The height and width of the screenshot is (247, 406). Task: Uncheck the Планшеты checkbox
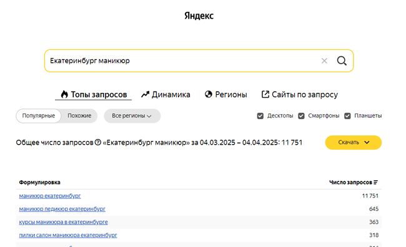point(347,116)
